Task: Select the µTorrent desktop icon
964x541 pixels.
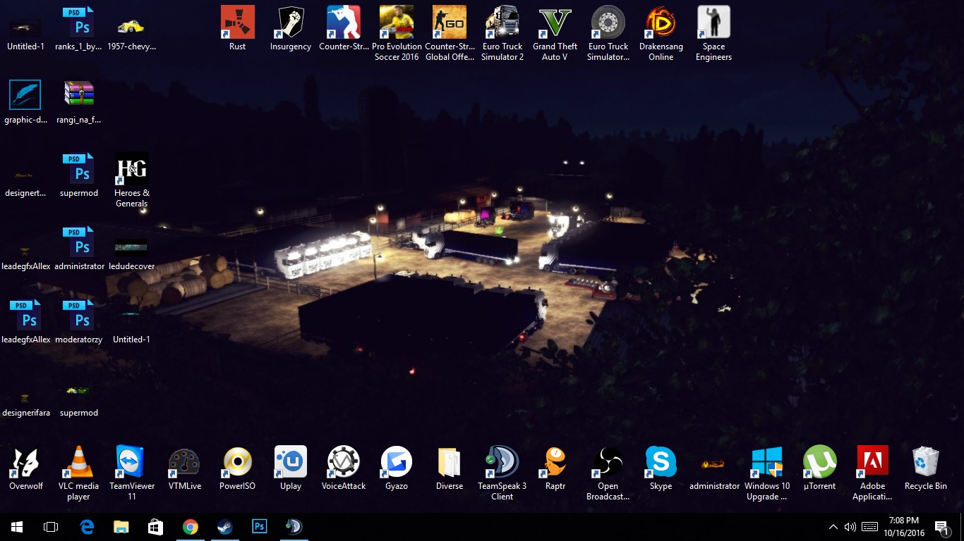Action: 819,462
